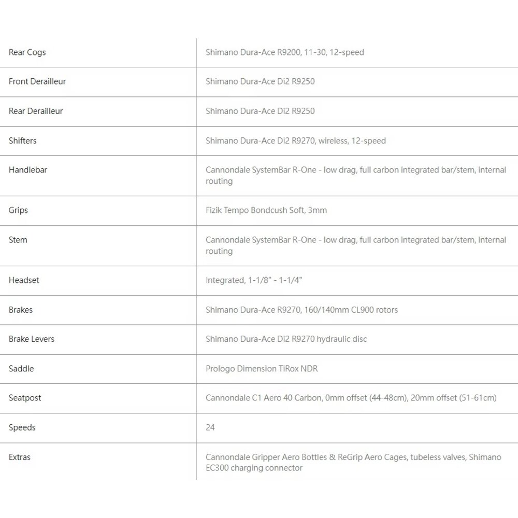Click the Stem row label

point(18,240)
